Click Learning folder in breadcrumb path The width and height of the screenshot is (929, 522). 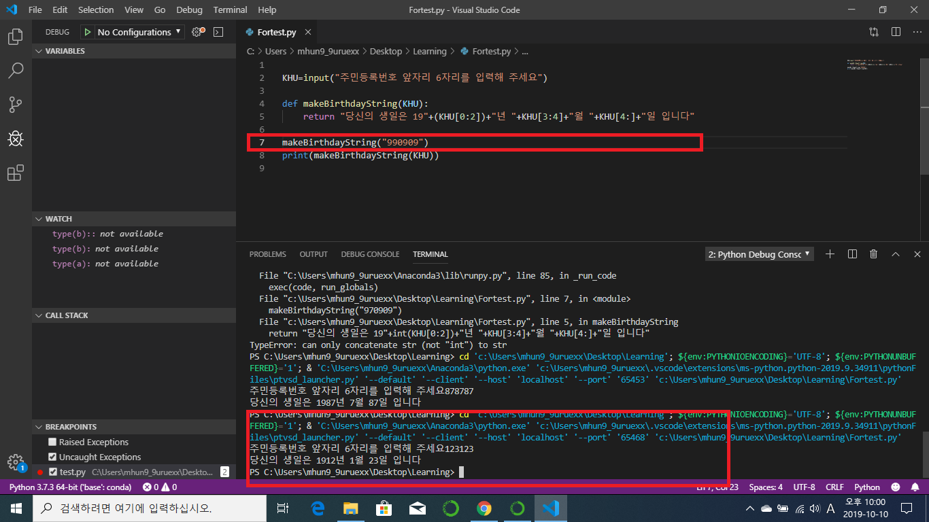coord(430,51)
